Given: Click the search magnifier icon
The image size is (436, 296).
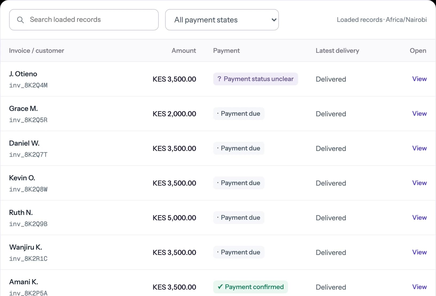Looking at the screenshot, I should point(20,20).
